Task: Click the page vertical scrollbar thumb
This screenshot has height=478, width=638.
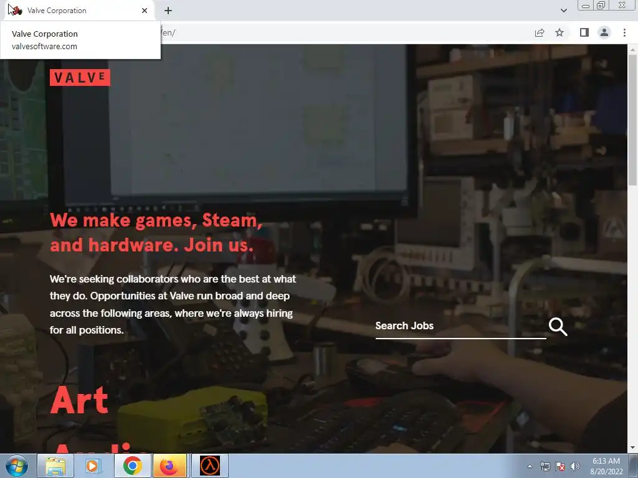Action: pyautogui.click(x=632, y=119)
